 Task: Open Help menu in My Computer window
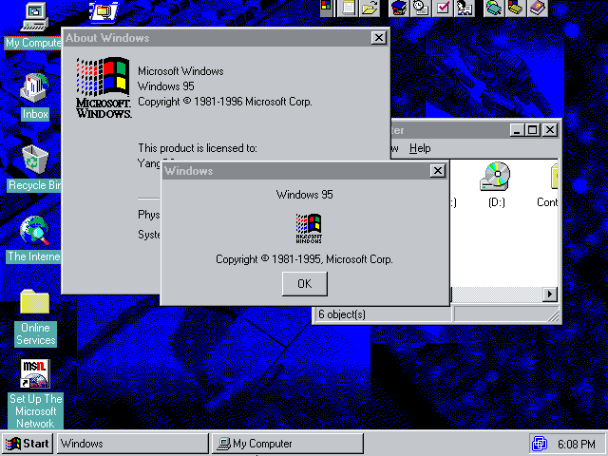(420, 148)
